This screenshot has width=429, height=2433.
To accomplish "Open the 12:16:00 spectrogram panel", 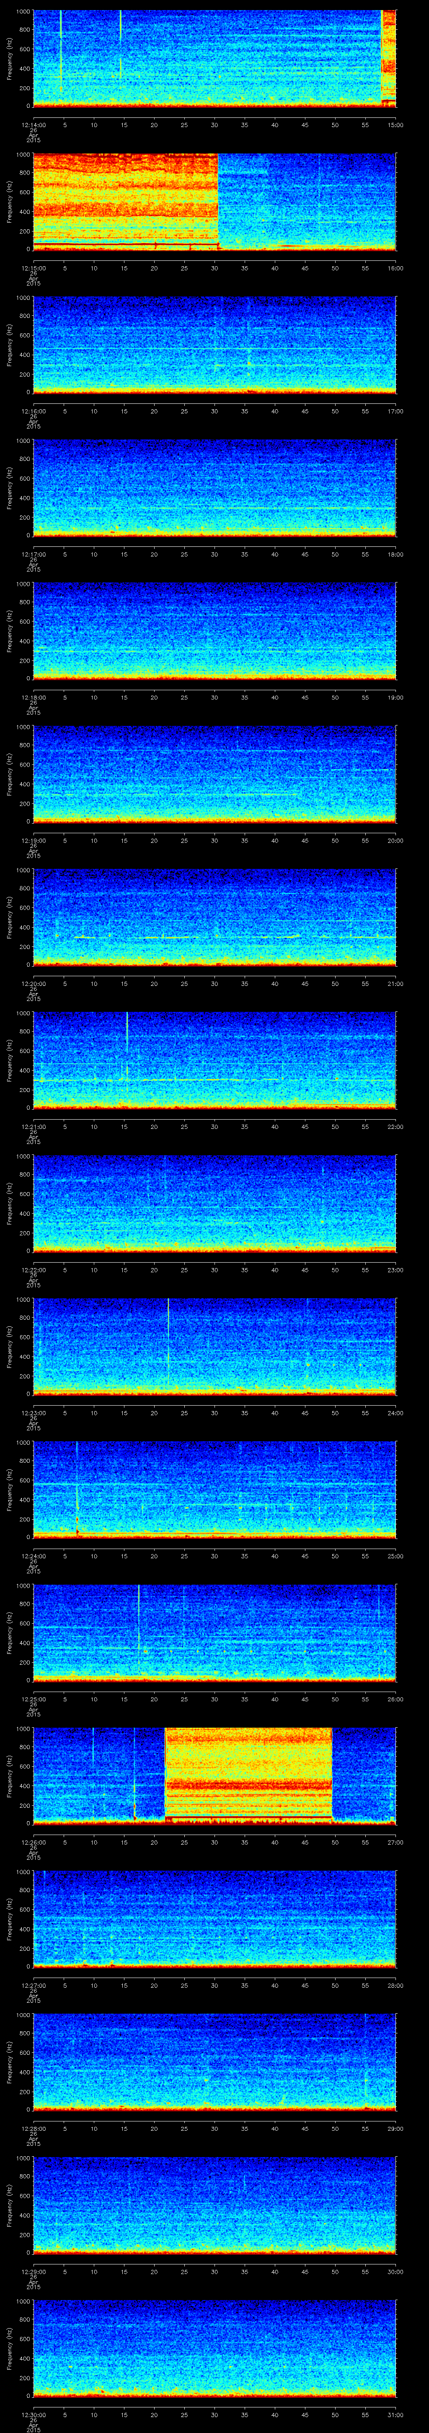I will point(214,344).
